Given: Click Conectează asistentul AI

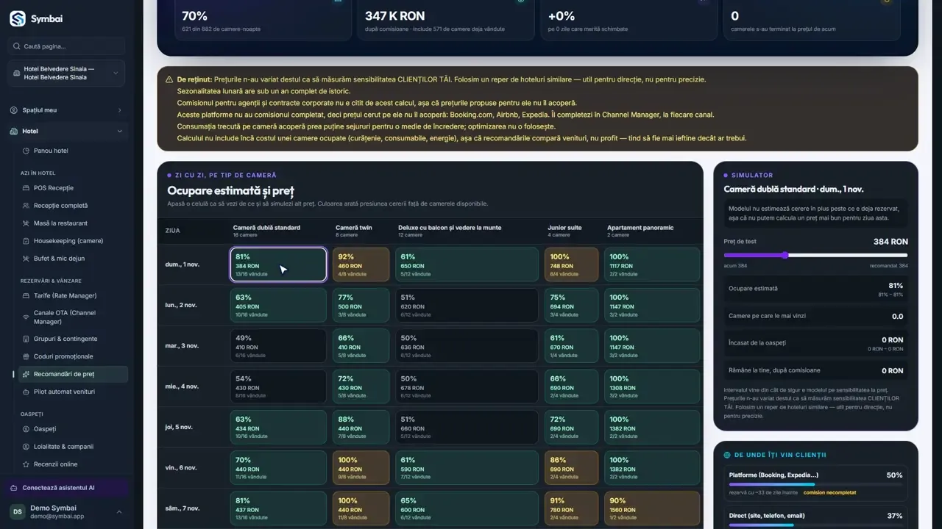Looking at the screenshot, I should [66, 488].
